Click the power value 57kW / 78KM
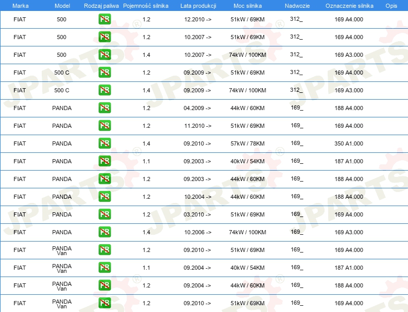Screen dimensions: 408x312 (247, 143)
